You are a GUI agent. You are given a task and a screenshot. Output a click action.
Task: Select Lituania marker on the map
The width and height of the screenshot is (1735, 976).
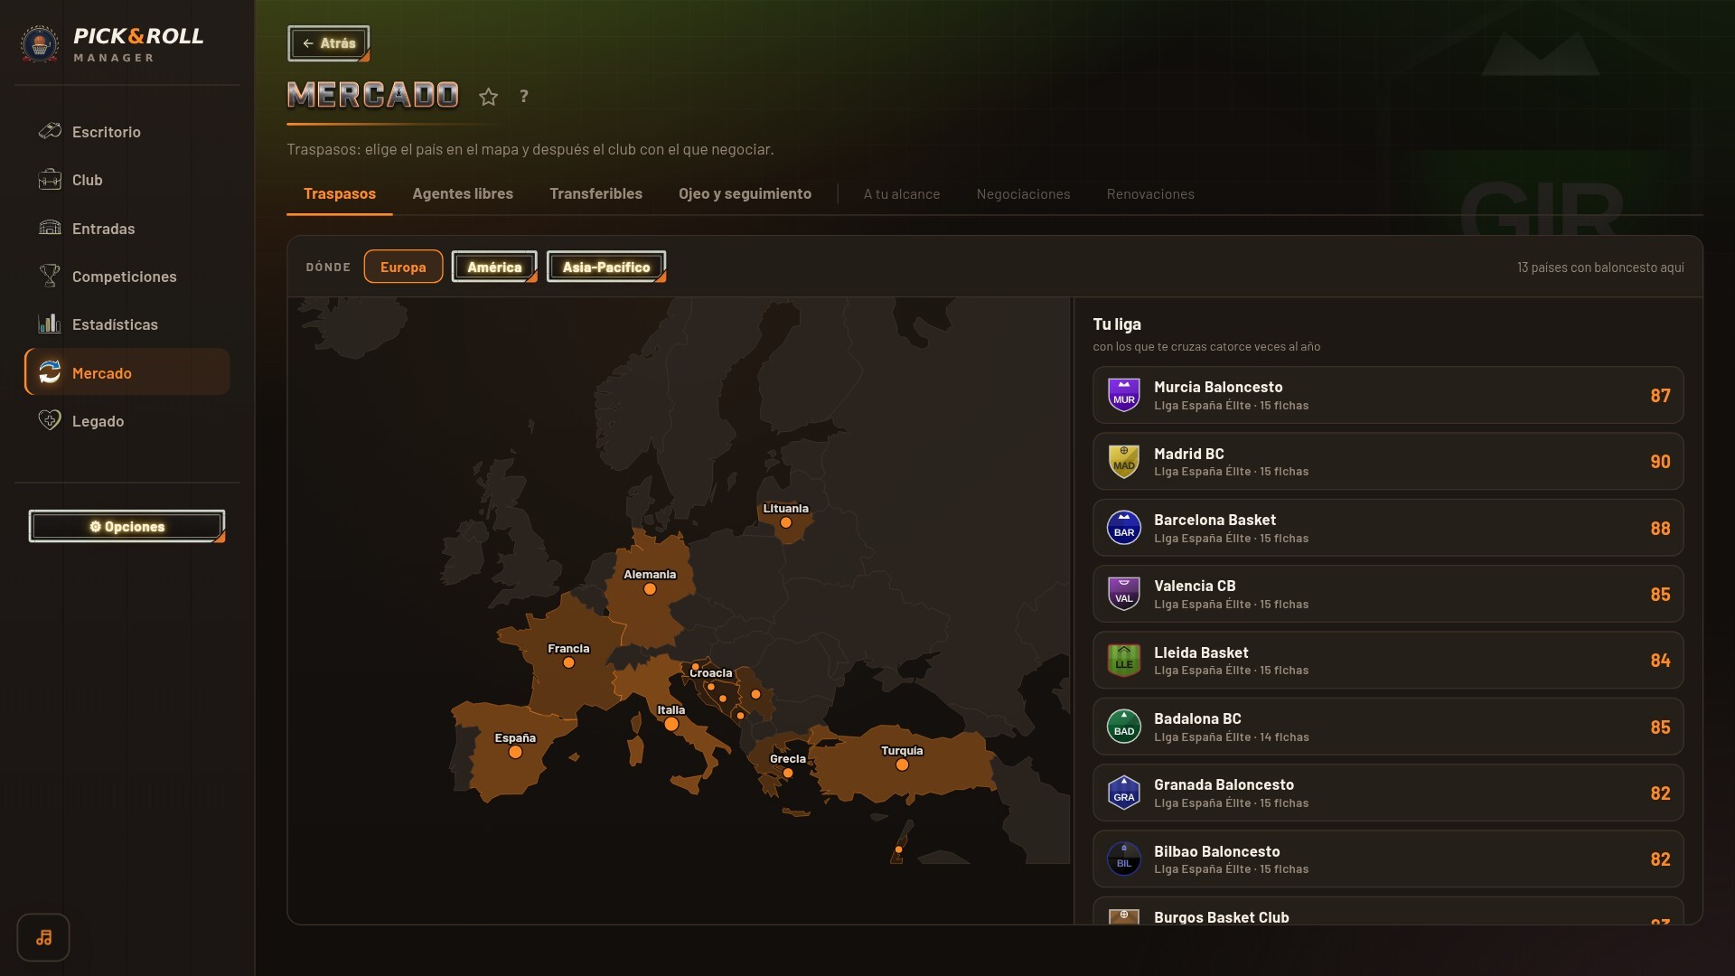(785, 522)
